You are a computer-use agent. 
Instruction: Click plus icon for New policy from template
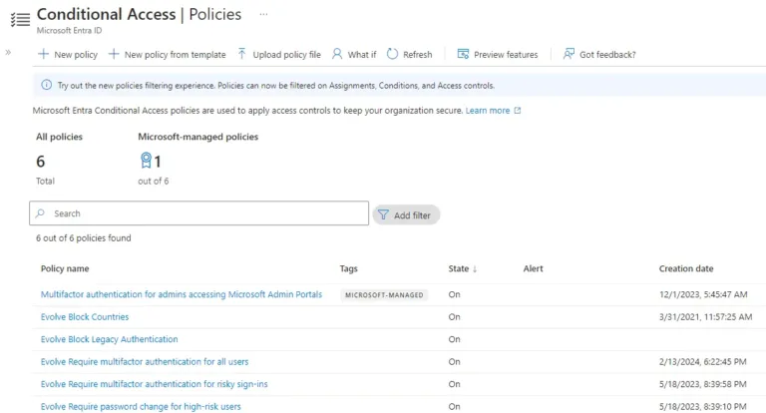point(114,54)
